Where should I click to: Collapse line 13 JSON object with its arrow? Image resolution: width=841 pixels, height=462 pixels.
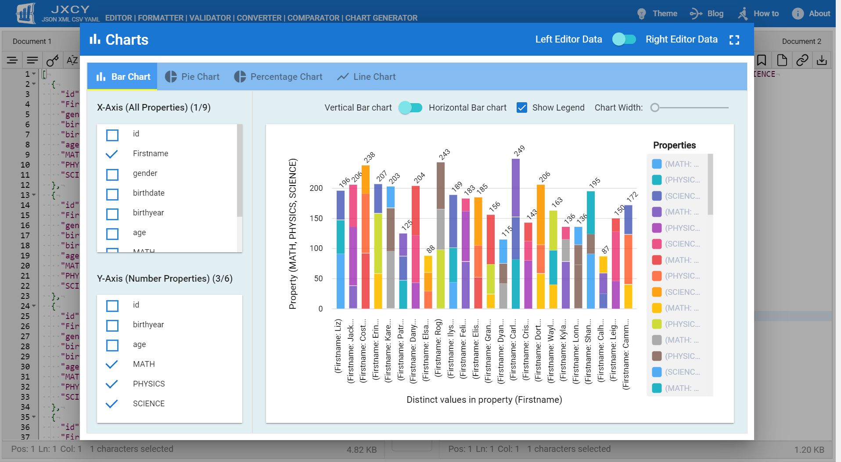pyautogui.click(x=34, y=194)
